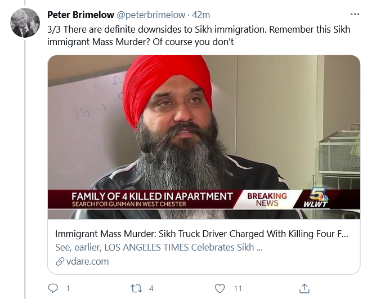This screenshot has width=367, height=299.
Task: Like the tweet with heart icon
Action: click(x=220, y=288)
